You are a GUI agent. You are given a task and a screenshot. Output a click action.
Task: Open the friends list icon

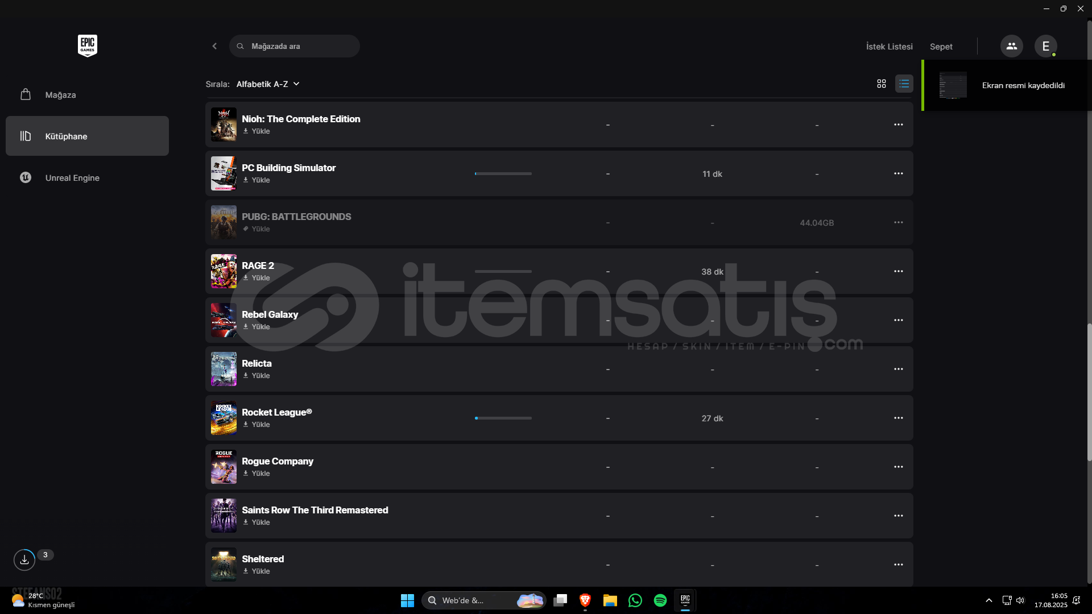pos(1011,46)
